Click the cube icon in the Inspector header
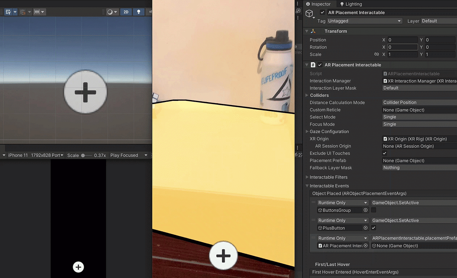457x278 pixels. point(310,13)
